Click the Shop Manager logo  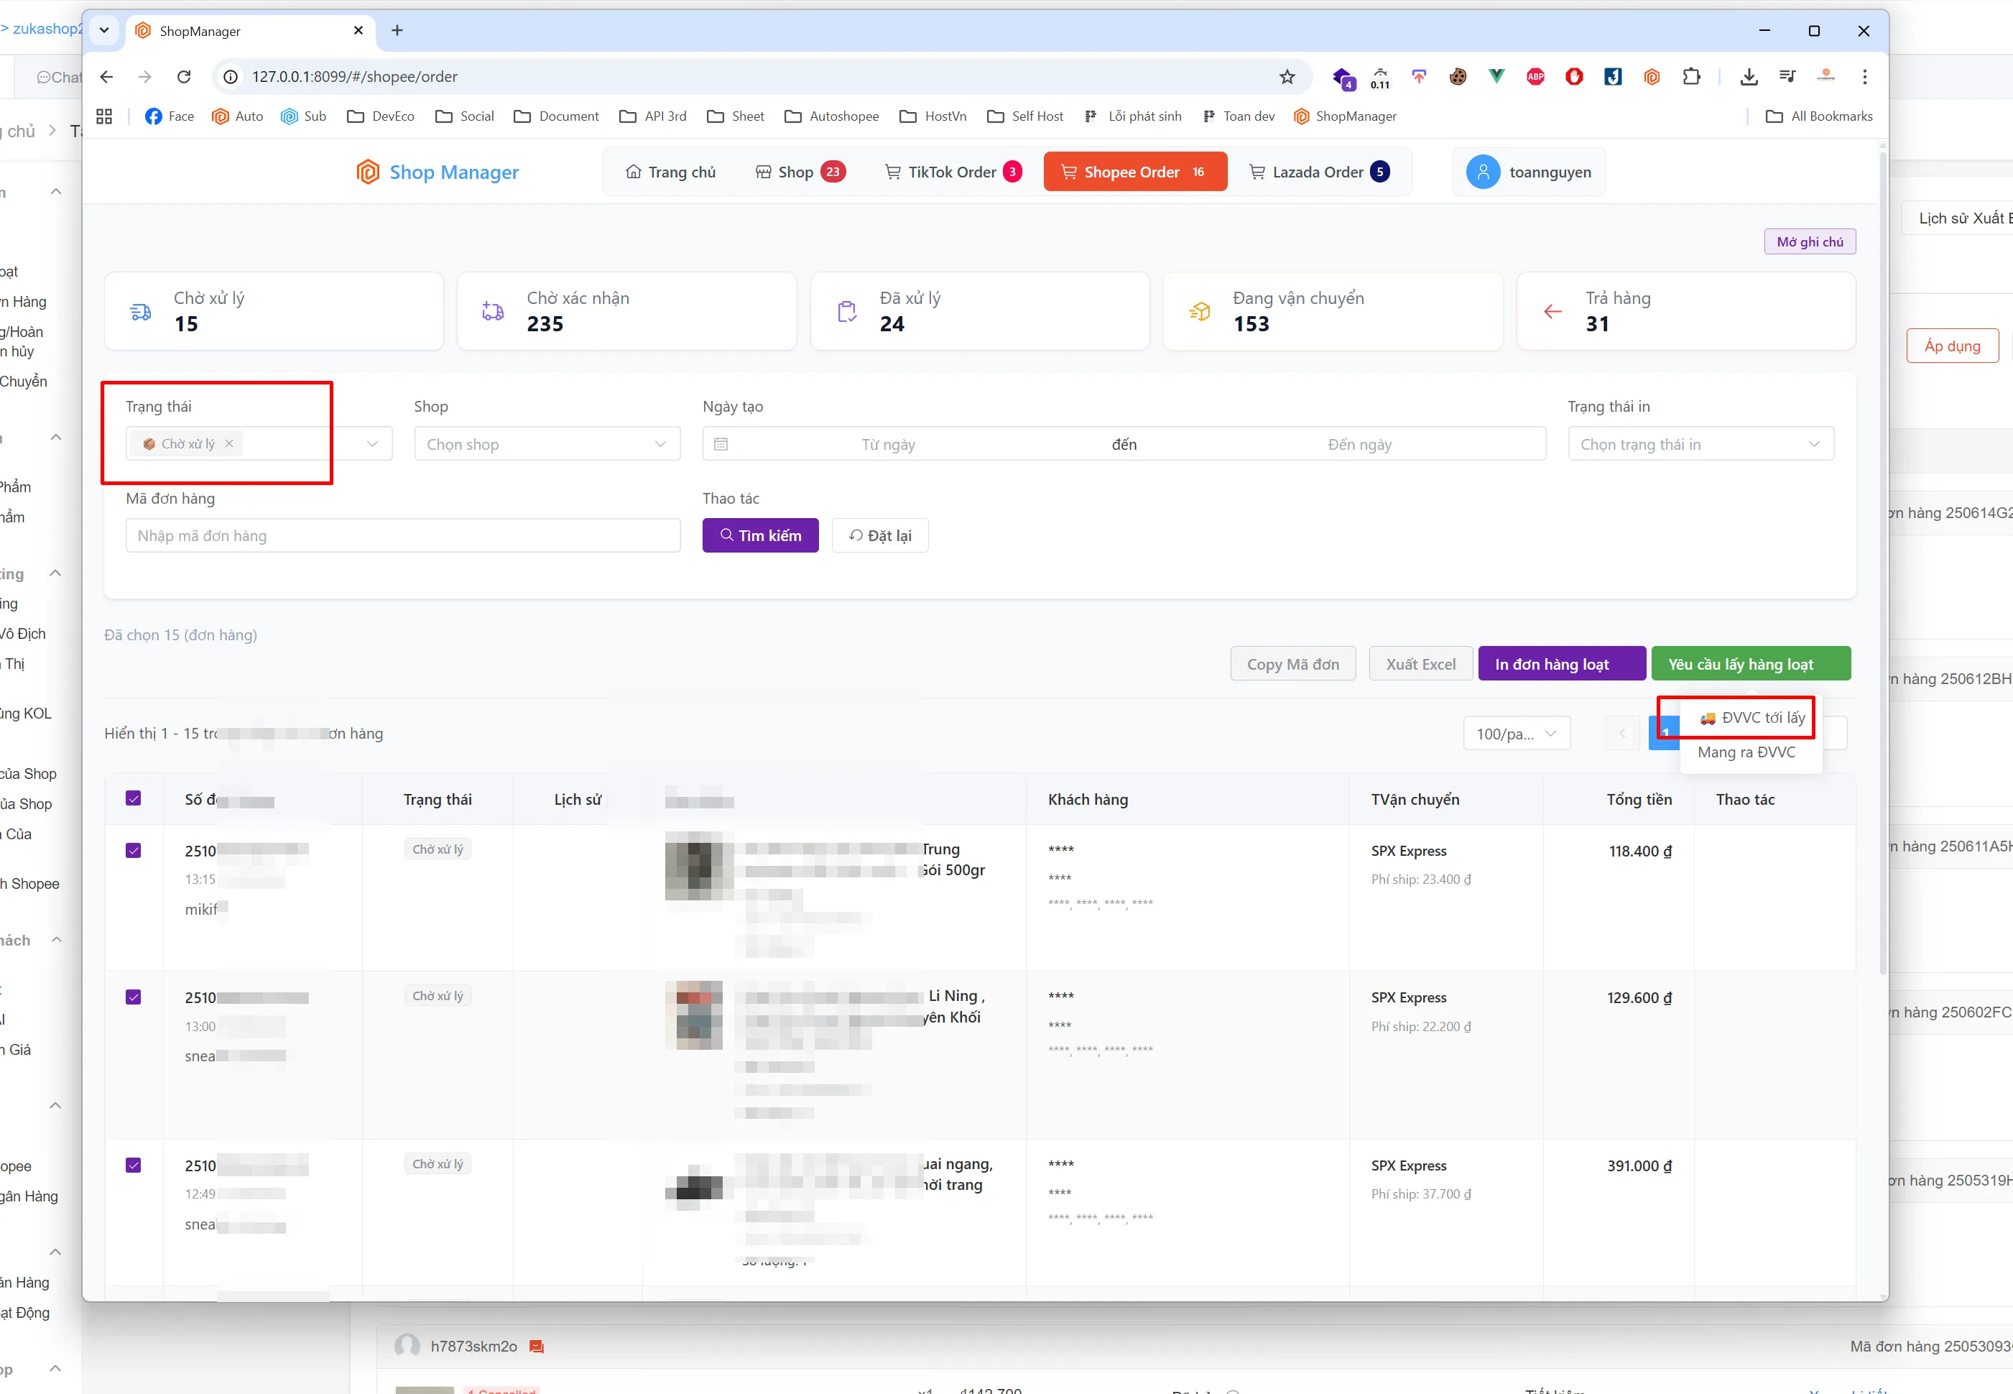tap(438, 172)
